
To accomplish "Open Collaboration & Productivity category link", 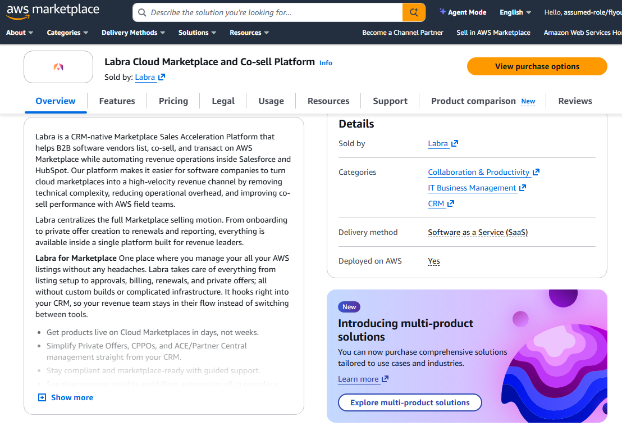I will tap(478, 172).
